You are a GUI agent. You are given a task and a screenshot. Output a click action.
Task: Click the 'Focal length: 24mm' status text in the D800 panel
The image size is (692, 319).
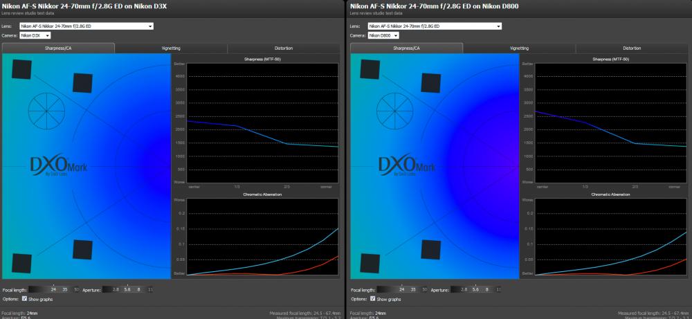368,313
